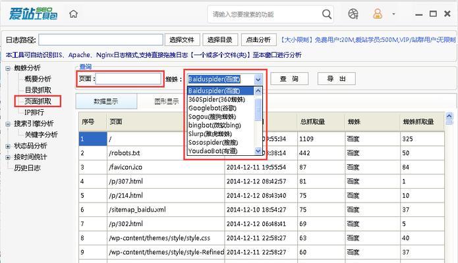Select the /p/302.html cell
Screen dimensions: 458x263
[166, 224]
